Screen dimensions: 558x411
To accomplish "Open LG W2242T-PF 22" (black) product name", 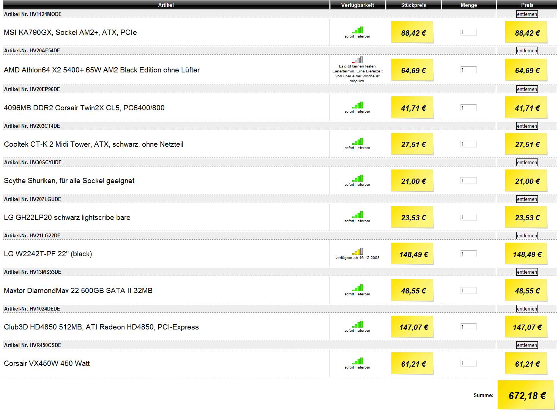I will pyautogui.click(x=48, y=254).
